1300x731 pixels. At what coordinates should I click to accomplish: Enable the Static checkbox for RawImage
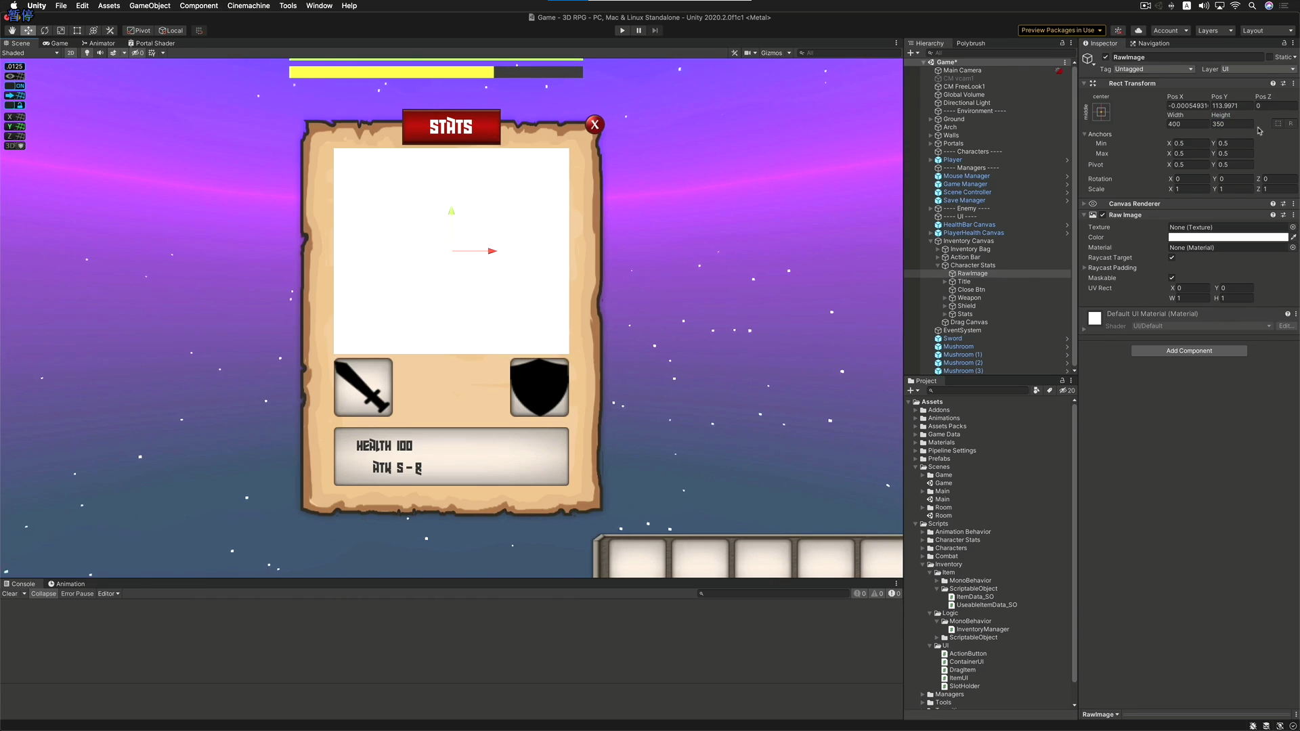[x=1271, y=57]
